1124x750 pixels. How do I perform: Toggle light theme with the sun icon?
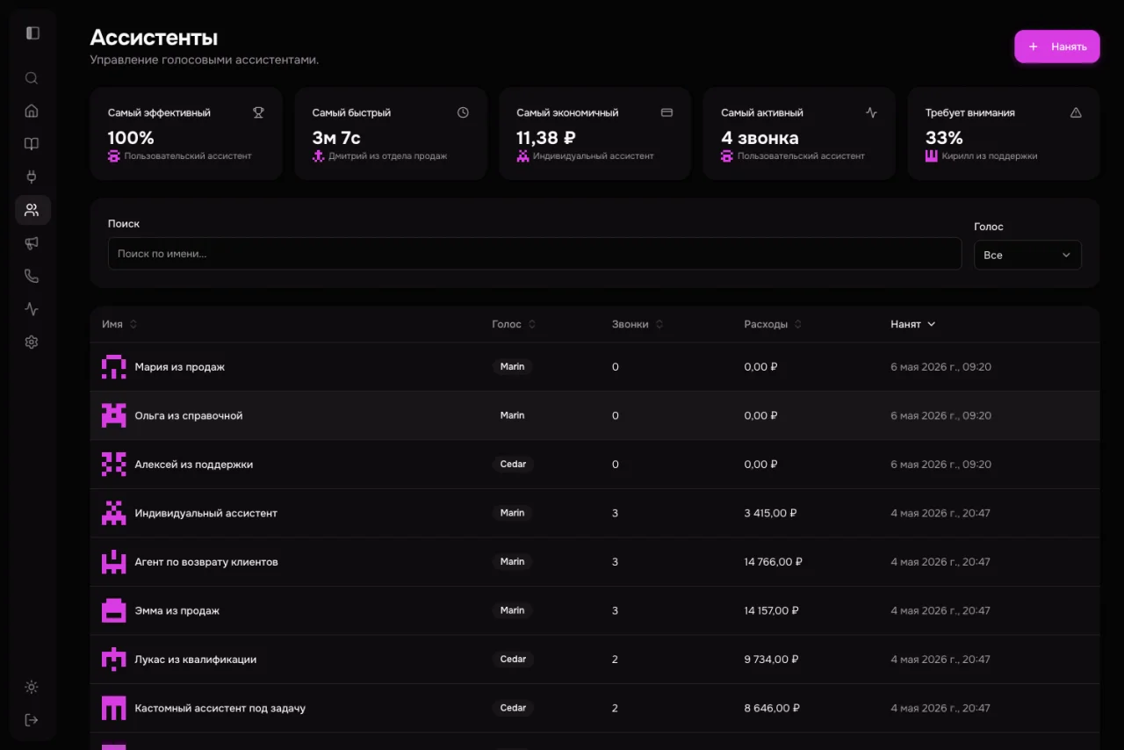click(32, 687)
